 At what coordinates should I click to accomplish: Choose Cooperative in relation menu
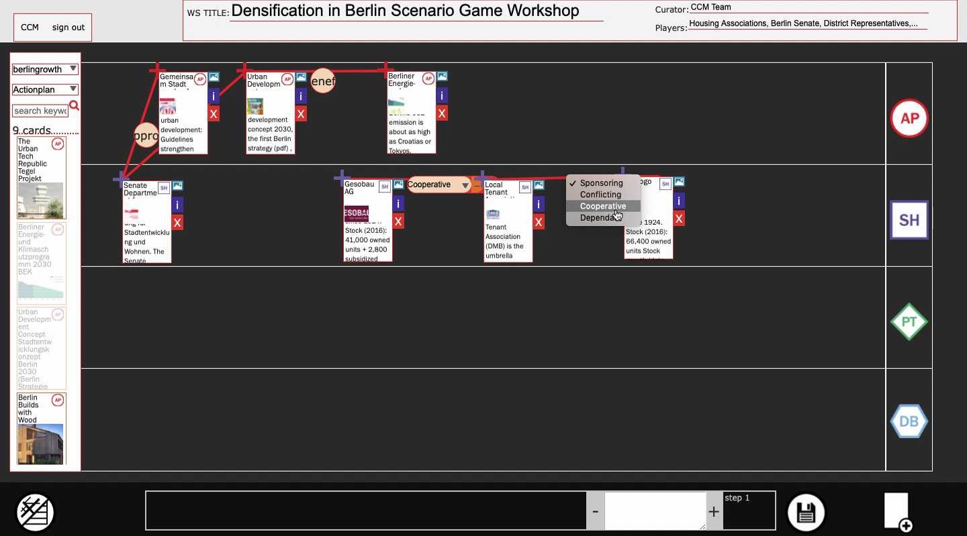pyautogui.click(x=602, y=206)
